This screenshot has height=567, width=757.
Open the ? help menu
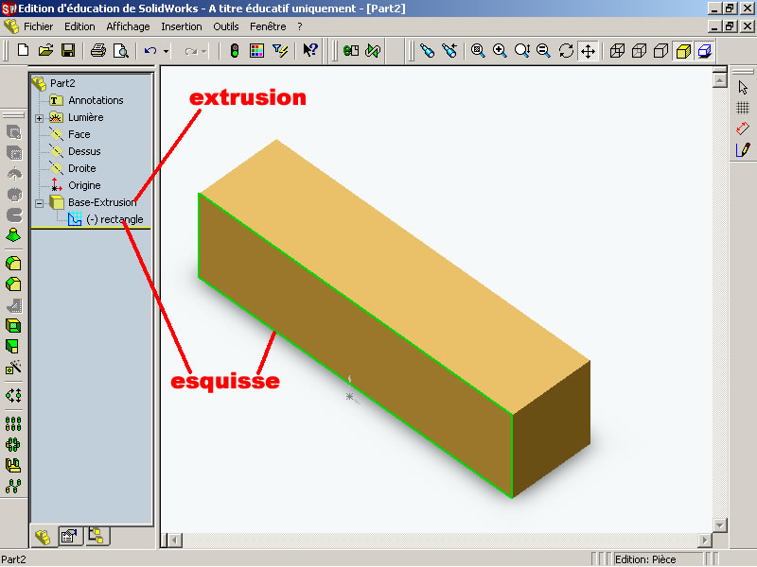click(x=300, y=26)
